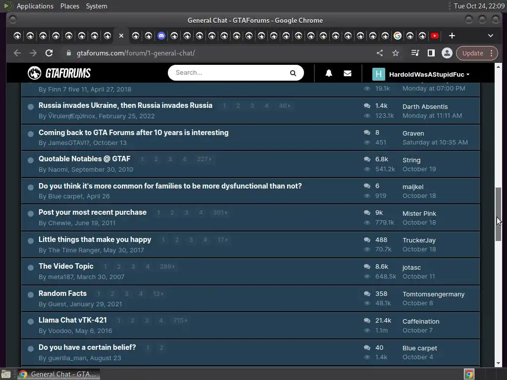This screenshot has height=380, width=507.
Task: Click unread dot of Quotable Notables
Action: point(31,160)
